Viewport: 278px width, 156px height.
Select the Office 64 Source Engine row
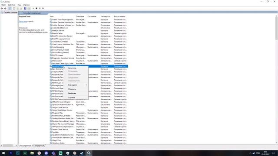[89, 102]
